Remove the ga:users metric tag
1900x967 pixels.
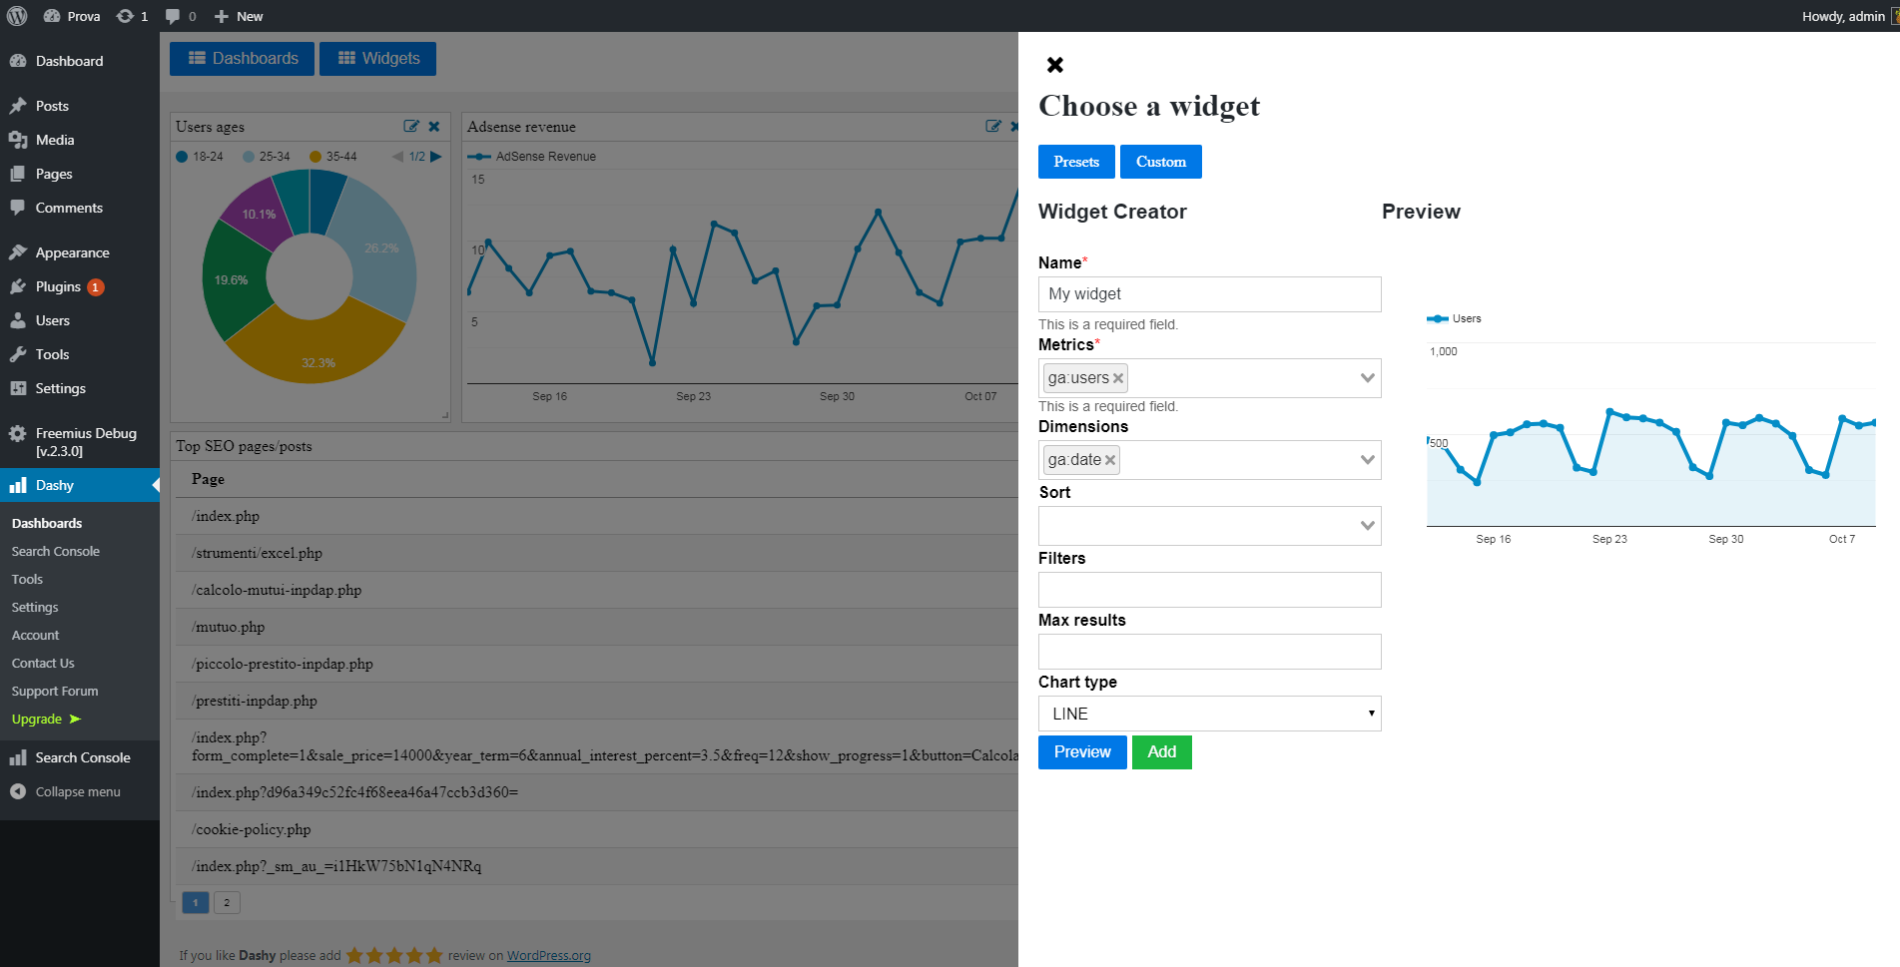click(x=1118, y=378)
